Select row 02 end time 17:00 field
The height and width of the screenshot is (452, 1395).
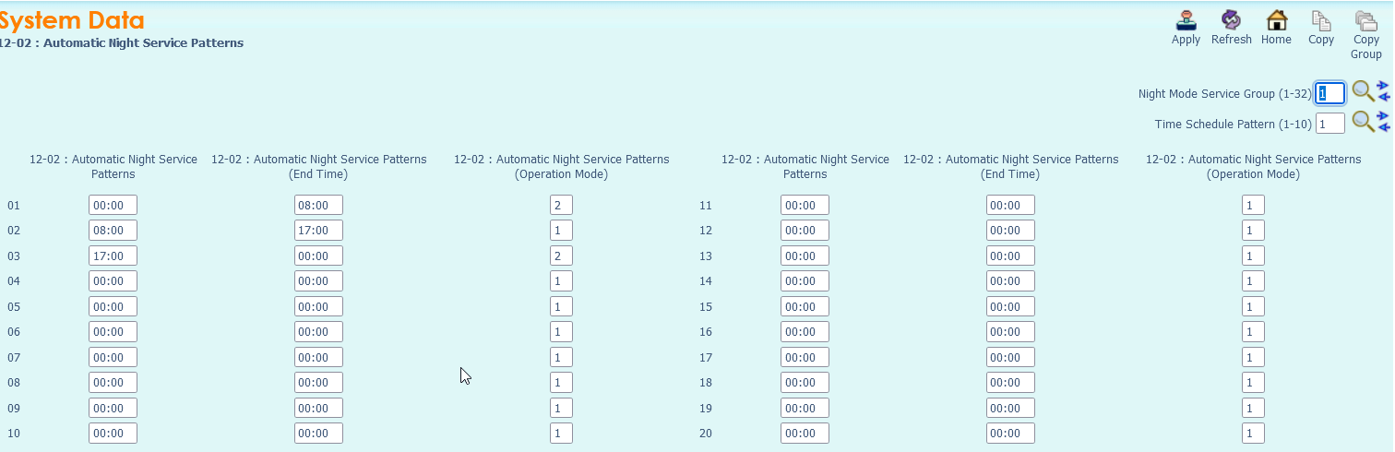[x=318, y=230]
